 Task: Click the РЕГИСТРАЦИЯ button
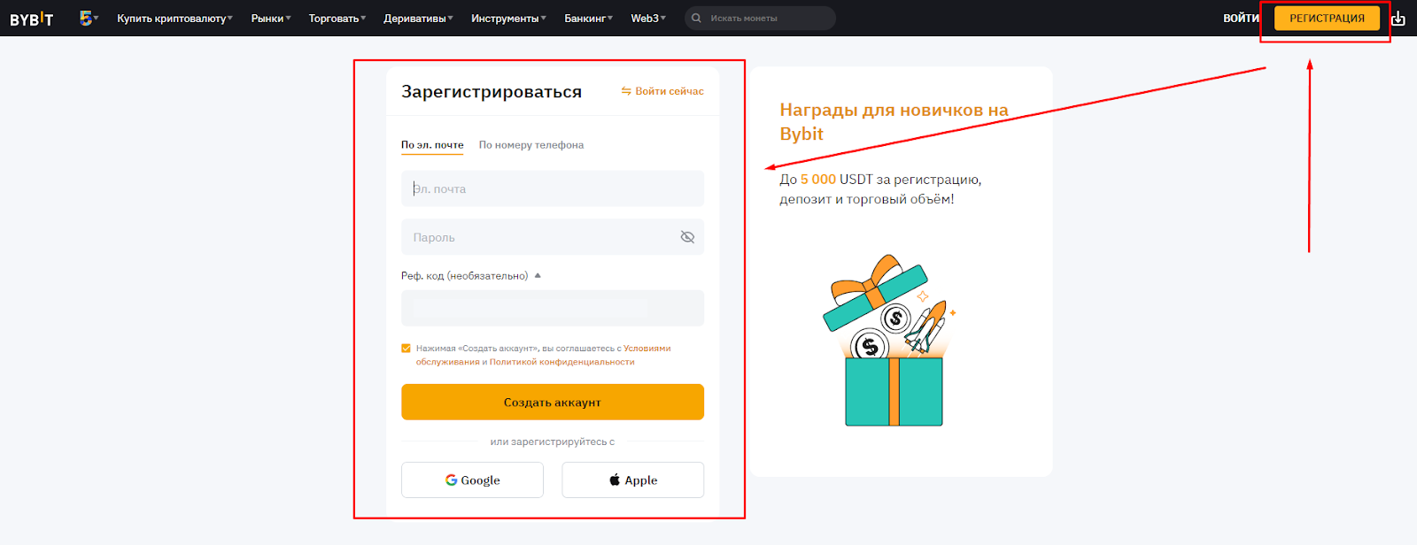tap(1327, 19)
